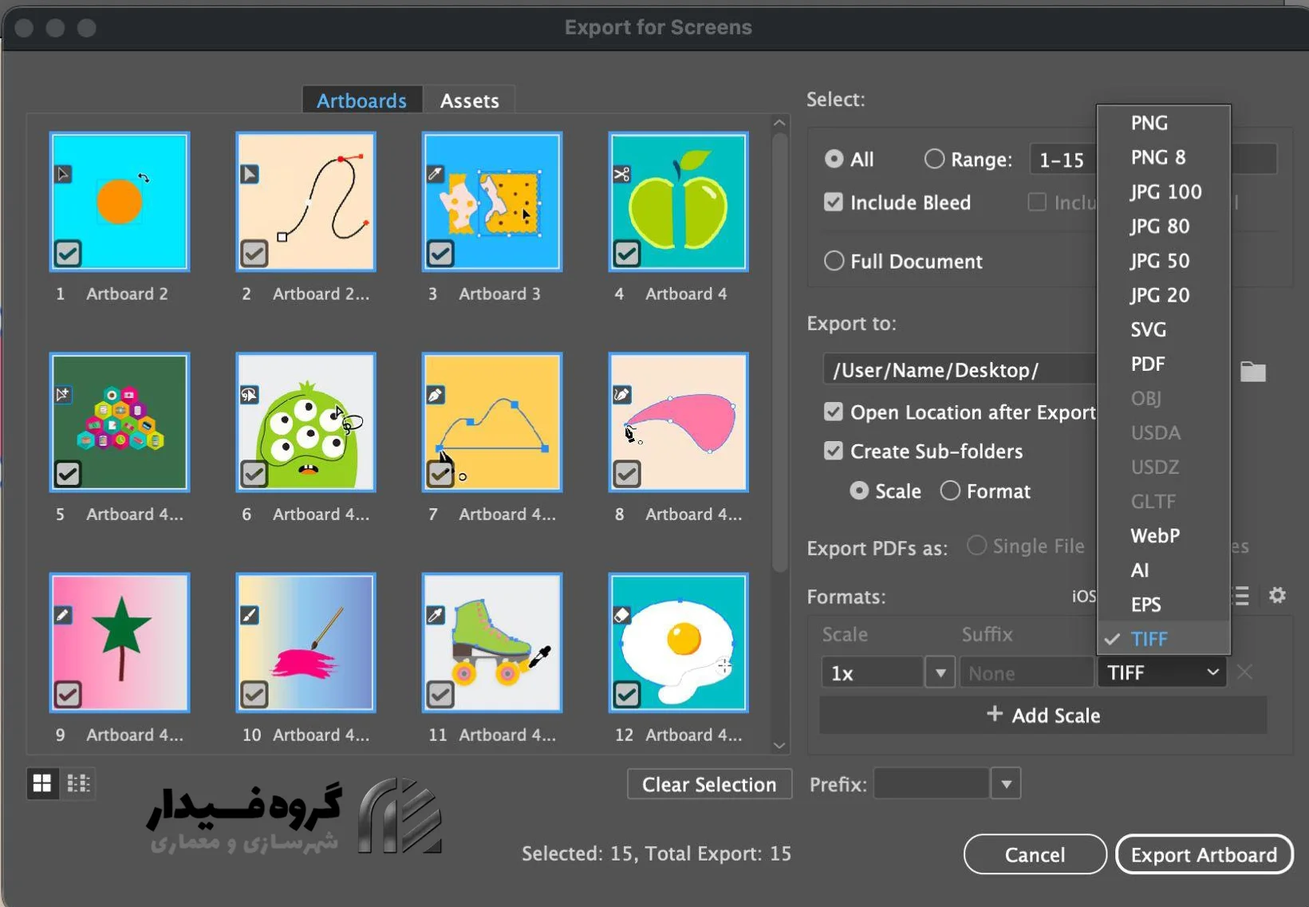Screen dimensions: 1309x907
Task: Remove the TIFF scale row
Action: [x=1244, y=672]
